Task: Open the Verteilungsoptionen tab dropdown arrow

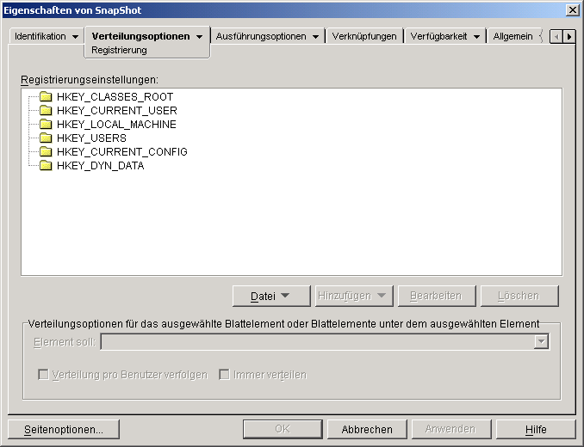Action: (x=200, y=37)
